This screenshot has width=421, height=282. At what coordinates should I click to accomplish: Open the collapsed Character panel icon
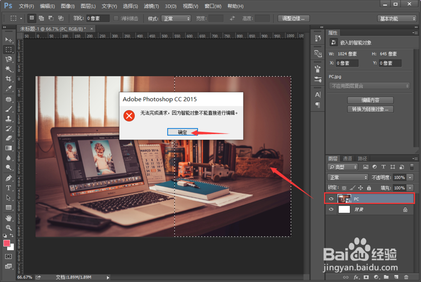pos(317,95)
